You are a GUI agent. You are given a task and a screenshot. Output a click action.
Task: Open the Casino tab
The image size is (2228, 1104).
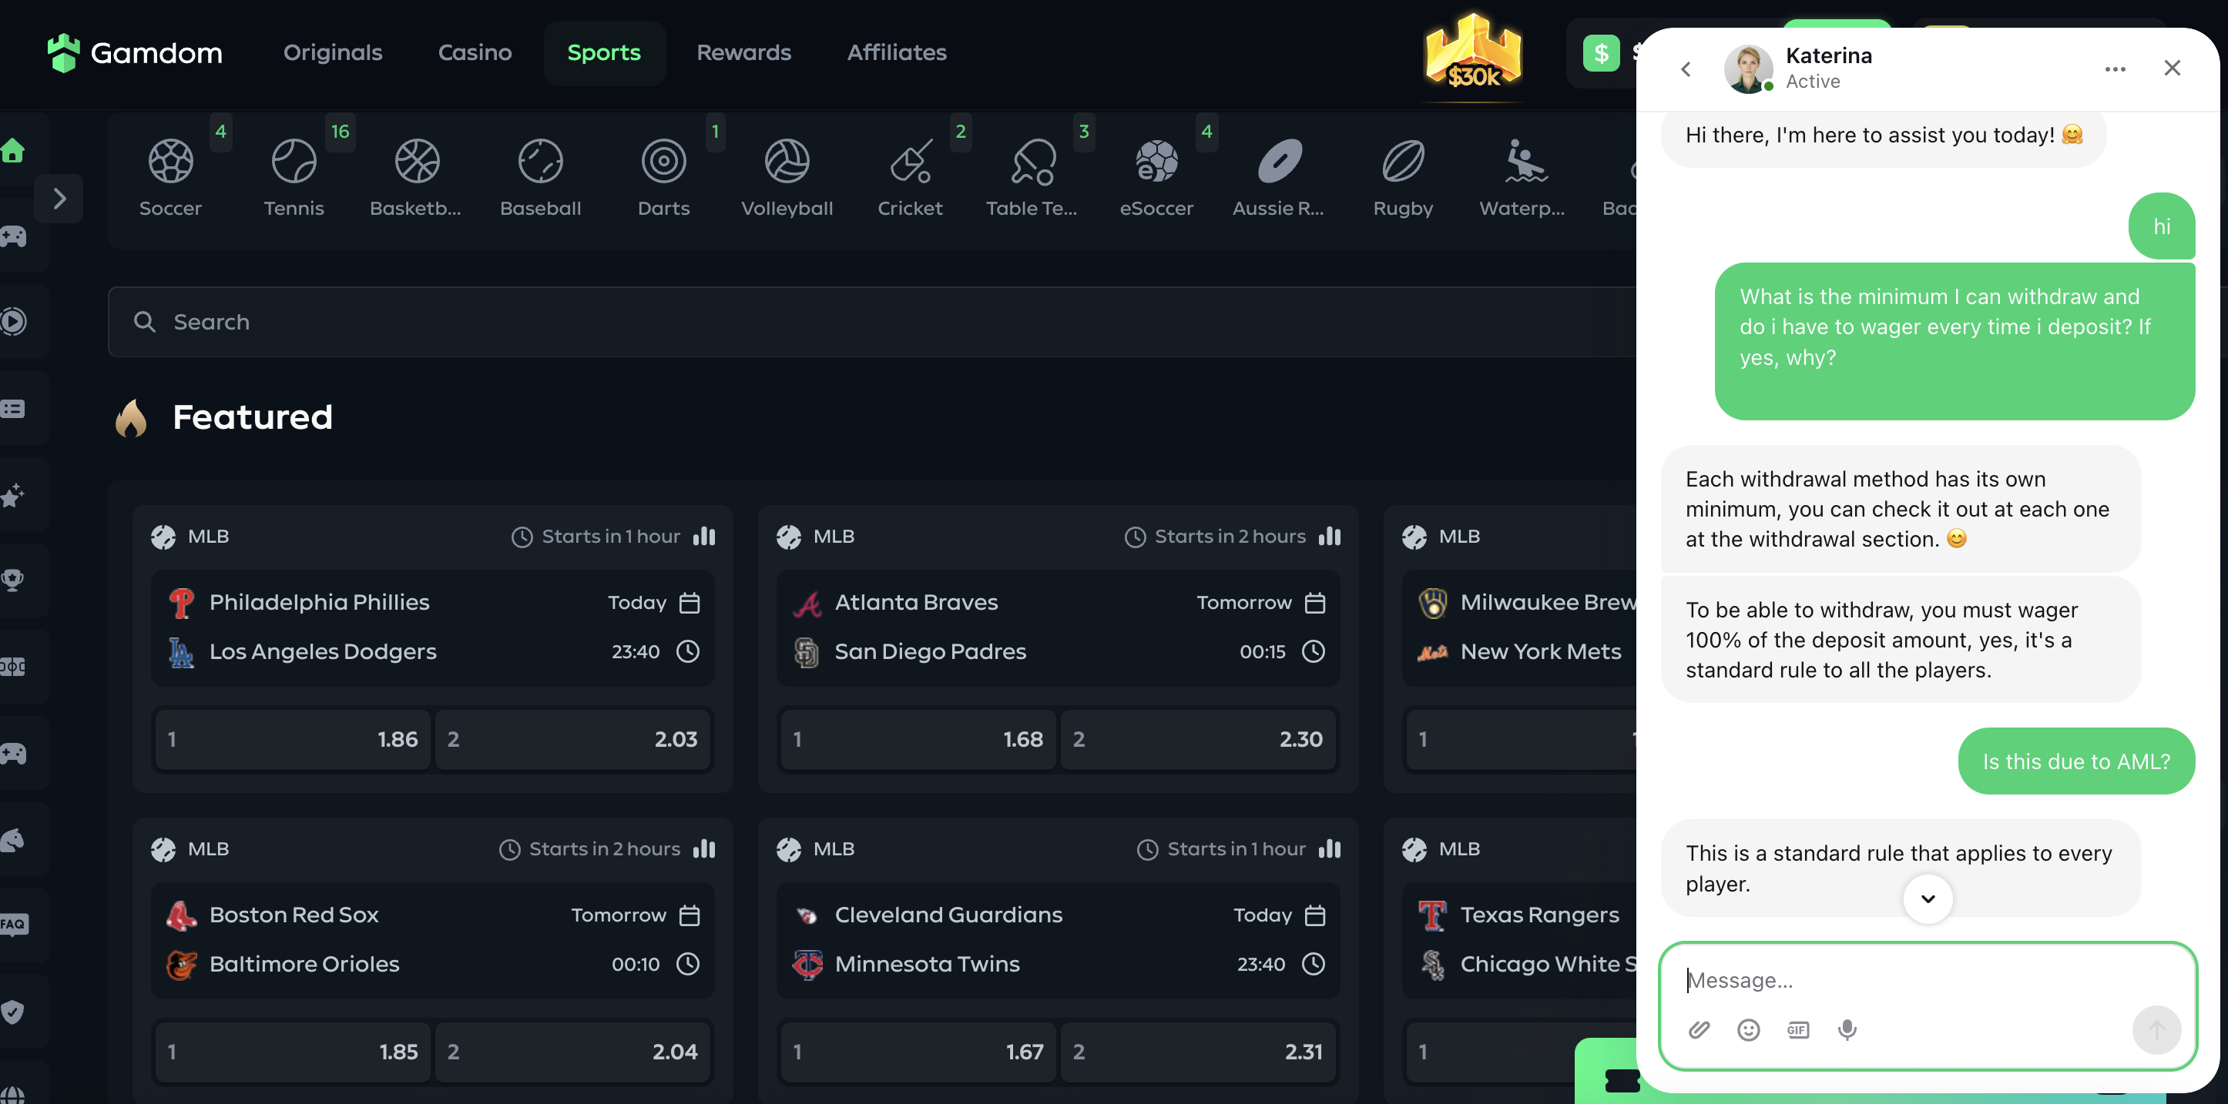pos(475,52)
